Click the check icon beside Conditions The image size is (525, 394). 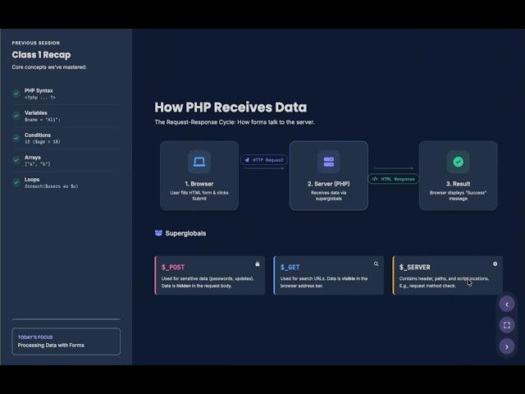(16, 138)
